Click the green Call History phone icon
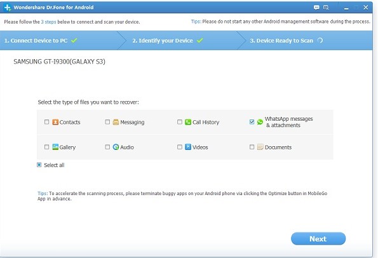This screenshot has height=258, width=378. tap(188, 122)
